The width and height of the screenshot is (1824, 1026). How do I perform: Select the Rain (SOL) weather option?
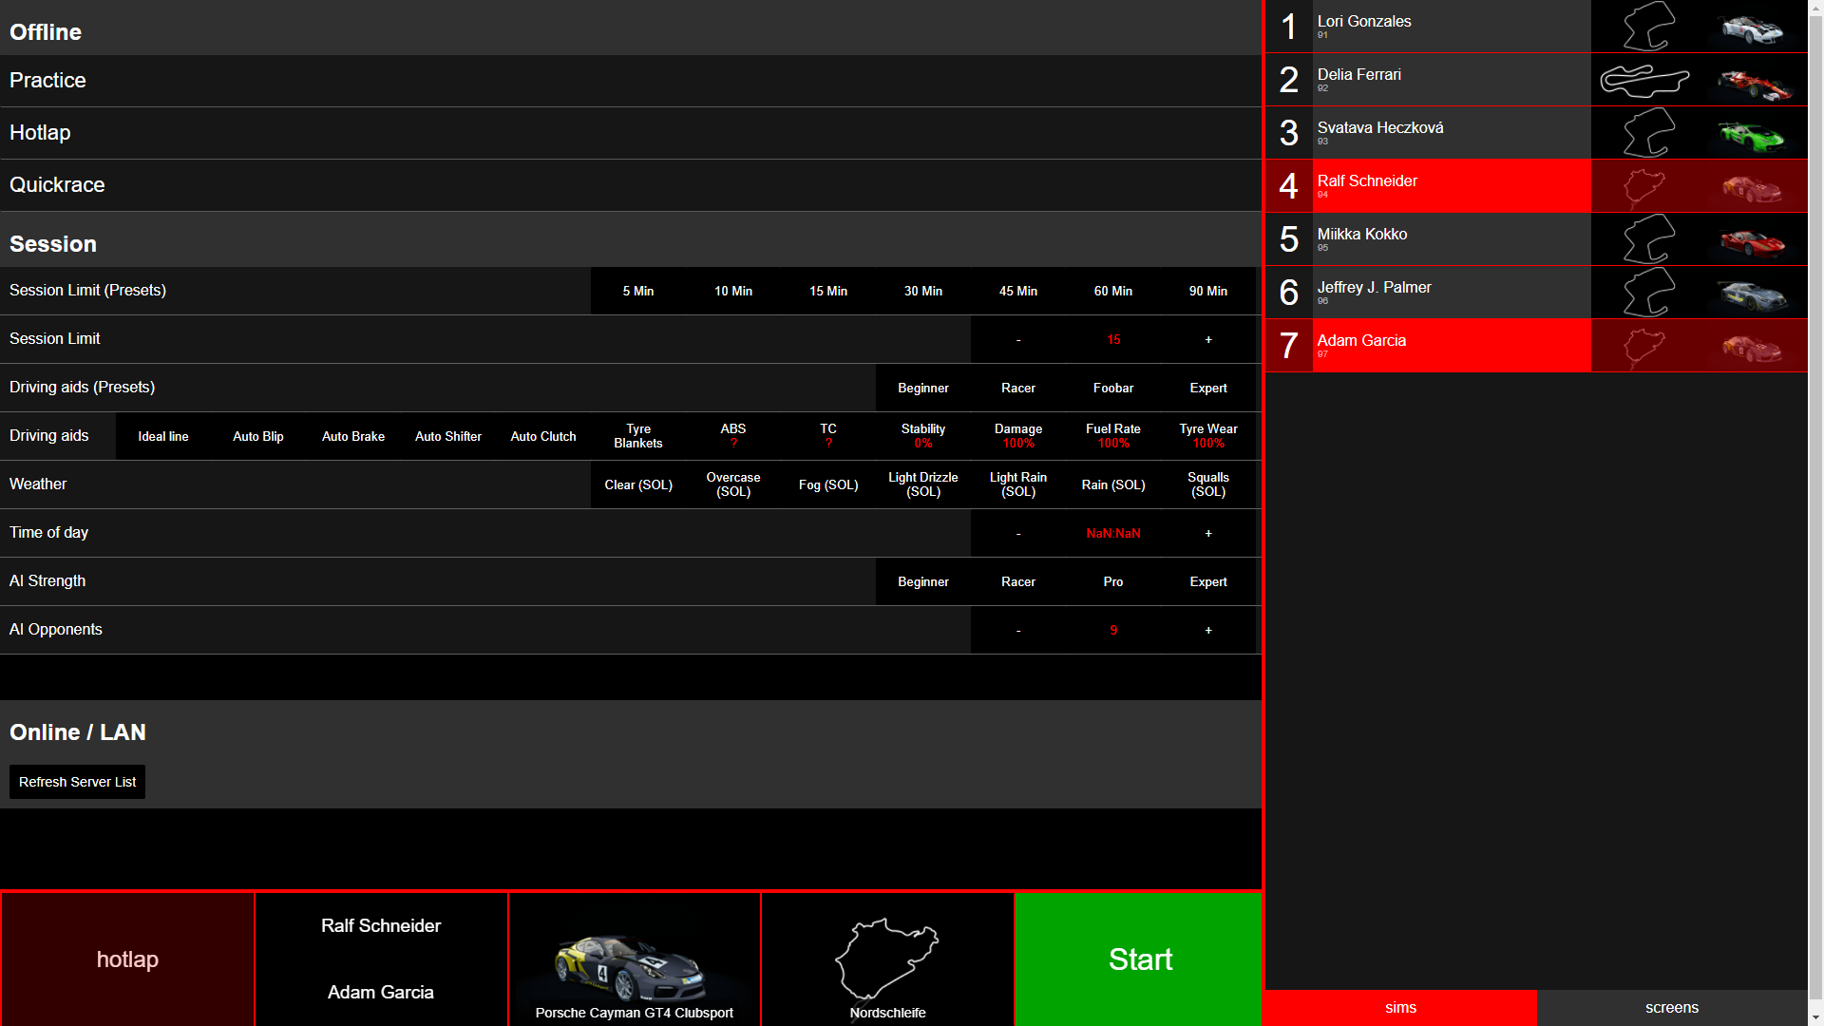pos(1112,484)
